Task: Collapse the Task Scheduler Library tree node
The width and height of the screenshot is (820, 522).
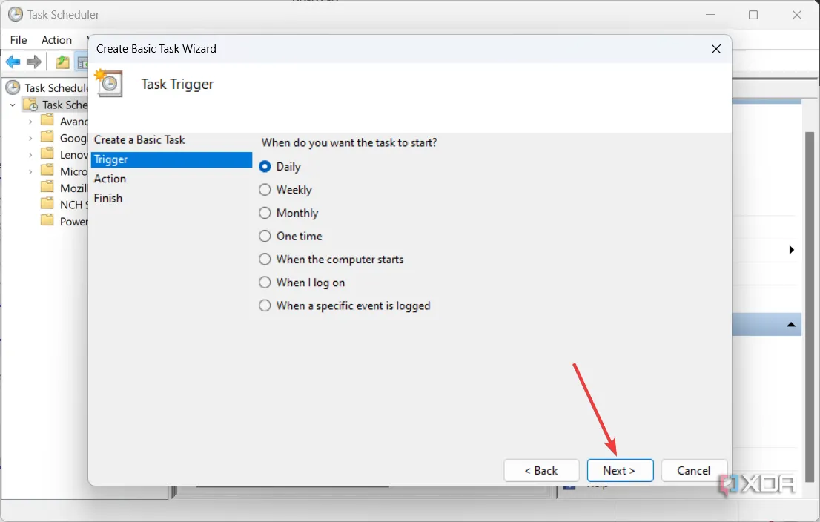Action: tap(13, 105)
